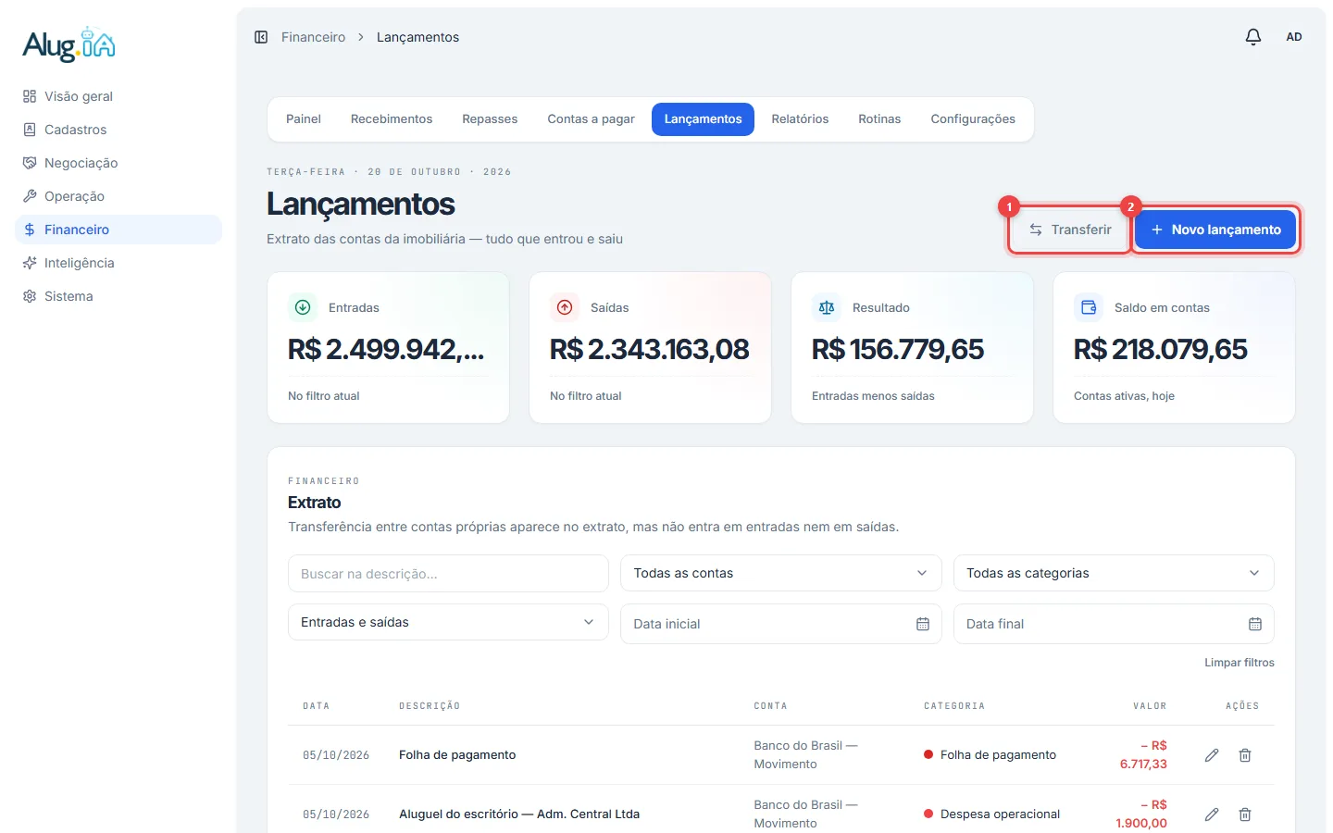Go to Sistema in the sidebar
This screenshot has height=833, width=1333.
(x=118, y=296)
